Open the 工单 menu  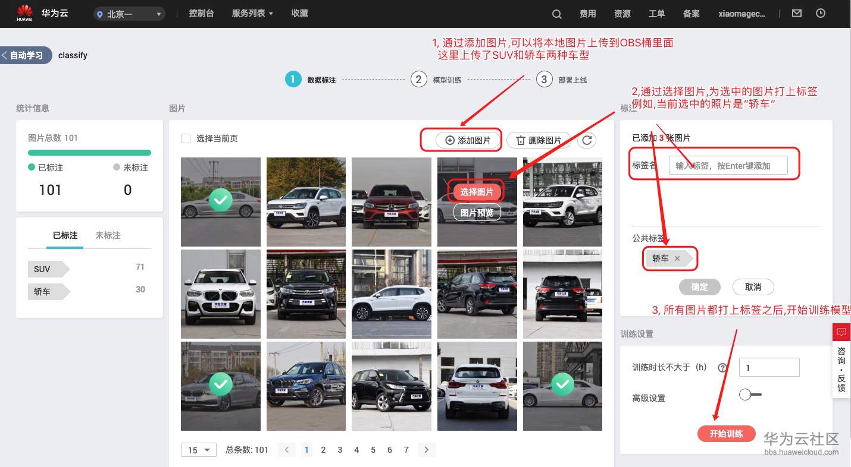656,14
